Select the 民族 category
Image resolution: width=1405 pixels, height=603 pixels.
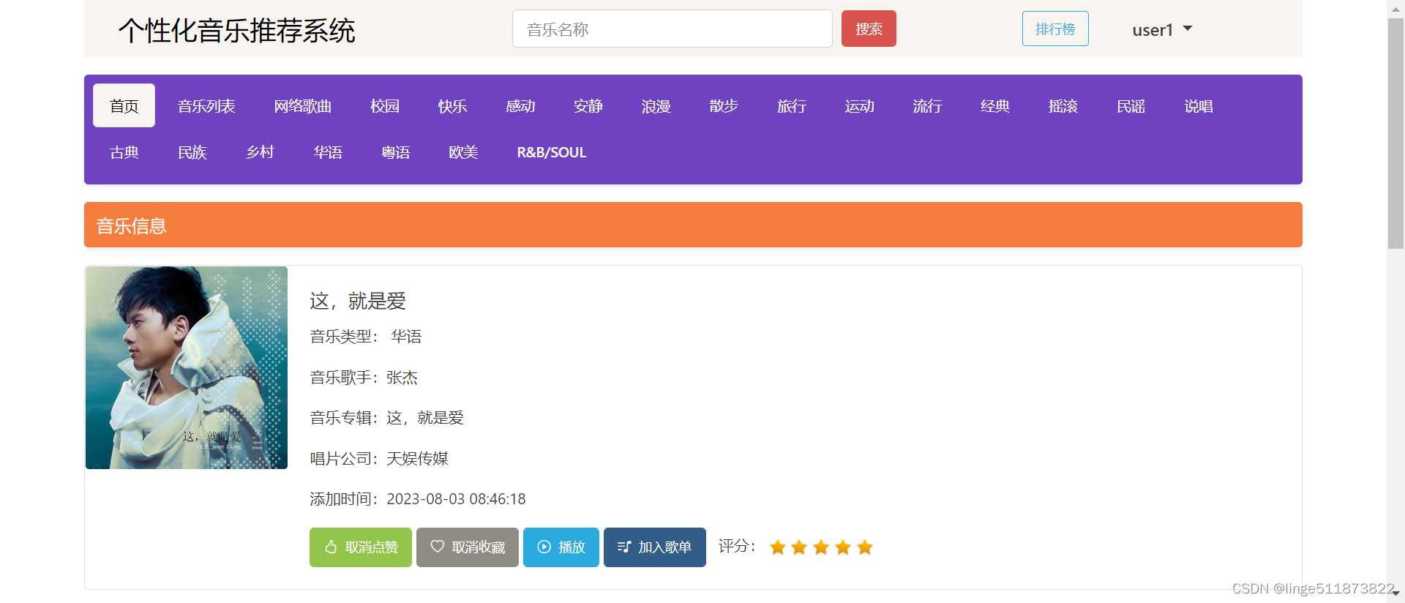click(x=192, y=151)
